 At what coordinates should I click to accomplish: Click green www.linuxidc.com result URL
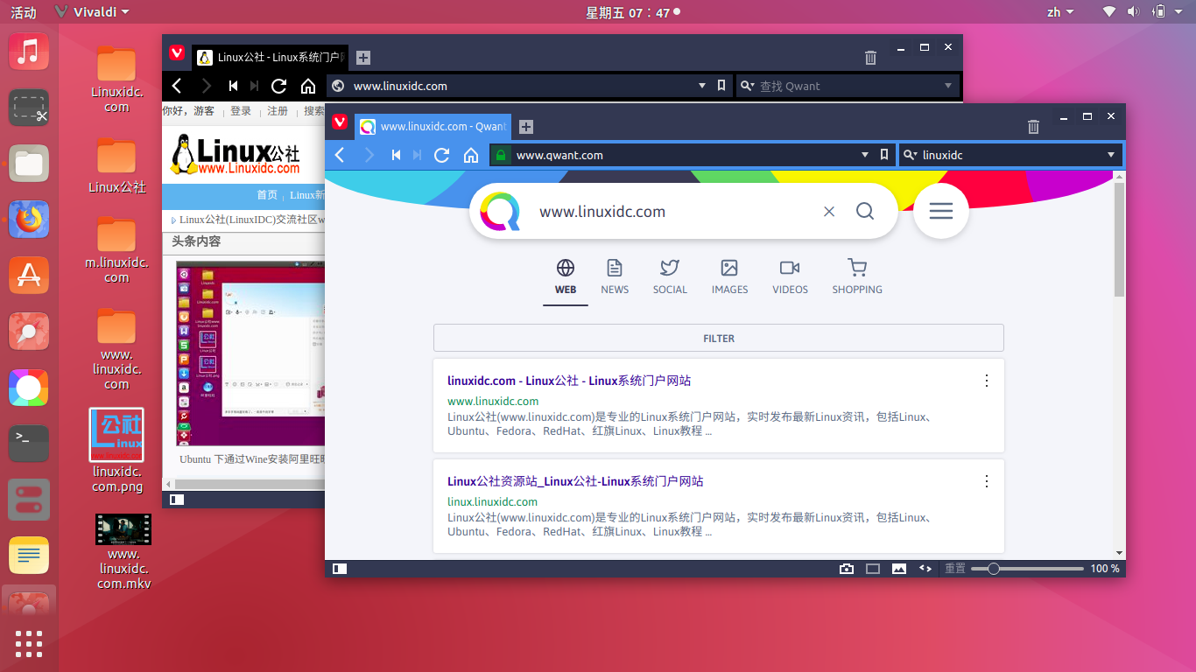(x=493, y=402)
